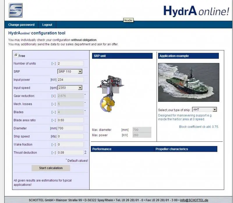Open the Input speed 2350 dropdown
This screenshot has height=203, width=233.
point(70,88)
